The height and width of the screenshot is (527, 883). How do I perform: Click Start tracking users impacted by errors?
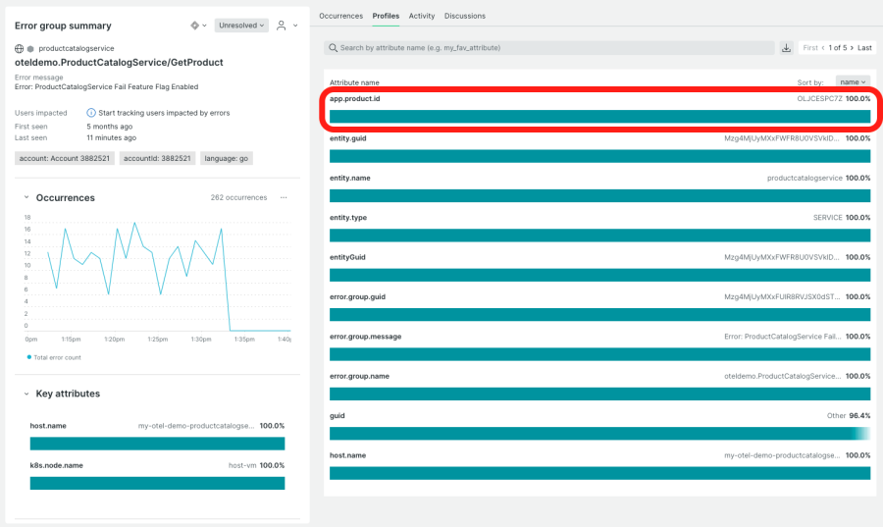164,113
